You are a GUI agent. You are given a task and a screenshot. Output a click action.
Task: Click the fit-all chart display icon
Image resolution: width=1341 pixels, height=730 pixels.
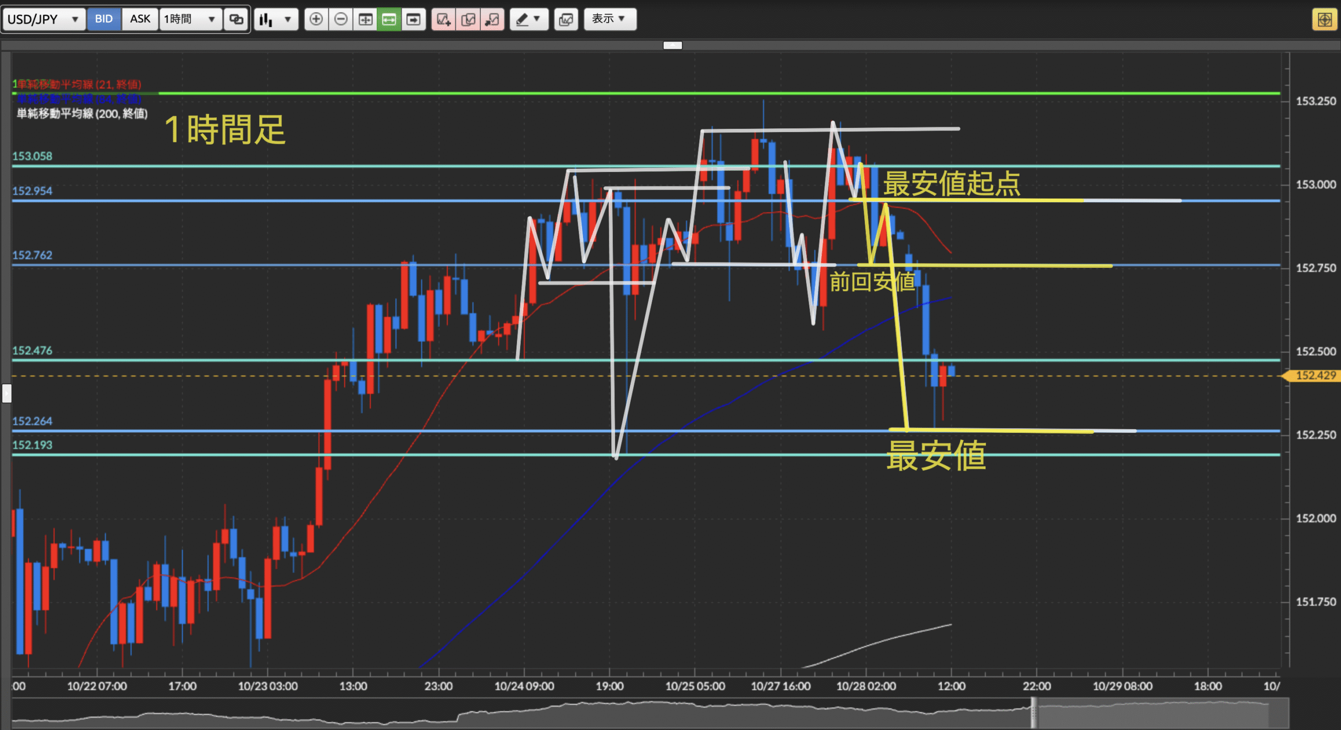click(x=365, y=19)
